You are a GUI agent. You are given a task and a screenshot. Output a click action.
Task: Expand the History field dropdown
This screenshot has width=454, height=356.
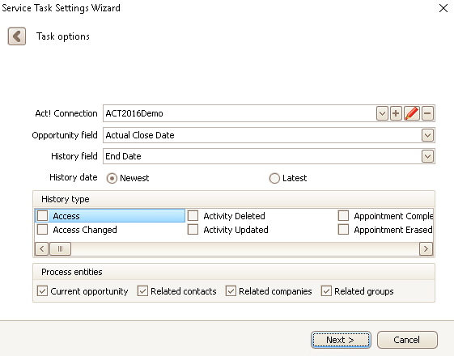click(x=427, y=156)
